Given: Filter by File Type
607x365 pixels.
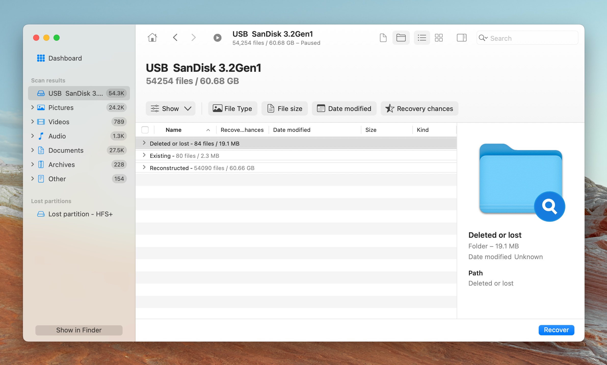Looking at the screenshot, I should click(x=232, y=108).
